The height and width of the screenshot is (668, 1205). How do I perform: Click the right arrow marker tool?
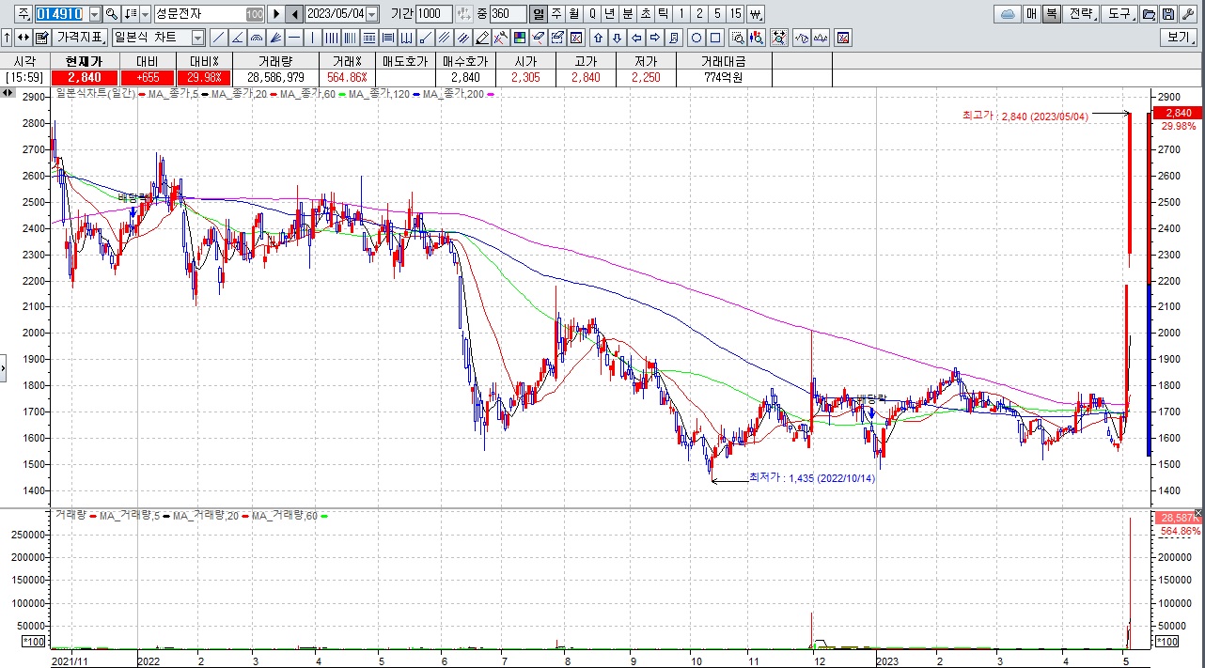655,38
